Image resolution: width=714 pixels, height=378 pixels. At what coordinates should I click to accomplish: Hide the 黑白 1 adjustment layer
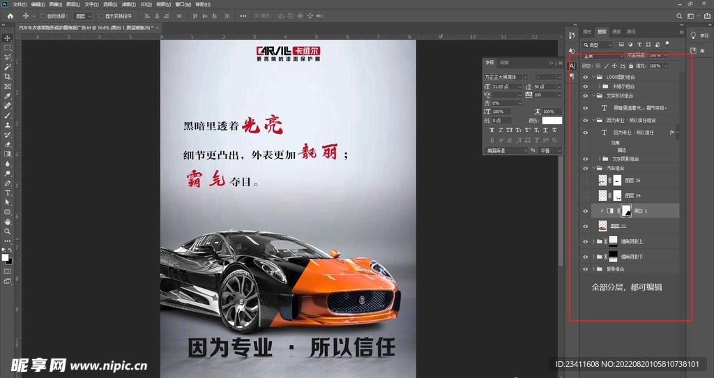click(x=586, y=211)
